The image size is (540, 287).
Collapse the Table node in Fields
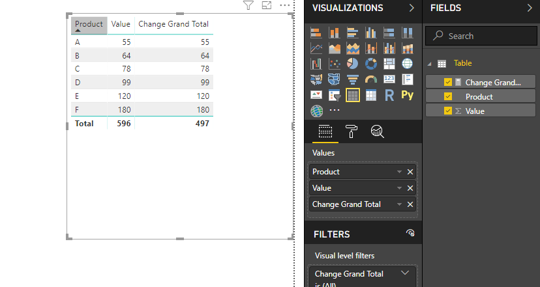[429, 64]
